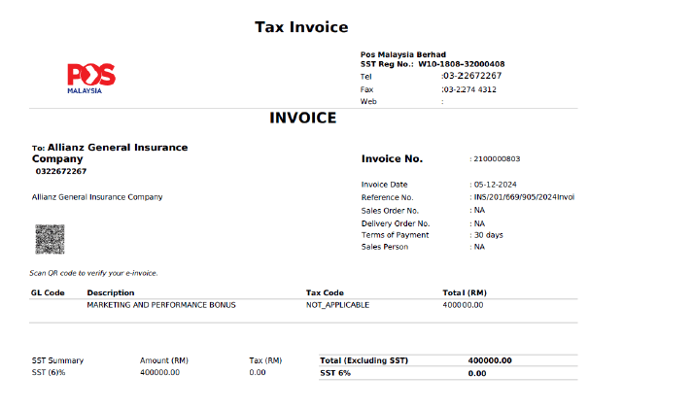Select the '30 days' payment term
The image size is (693, 409).
tap(488, 235)
